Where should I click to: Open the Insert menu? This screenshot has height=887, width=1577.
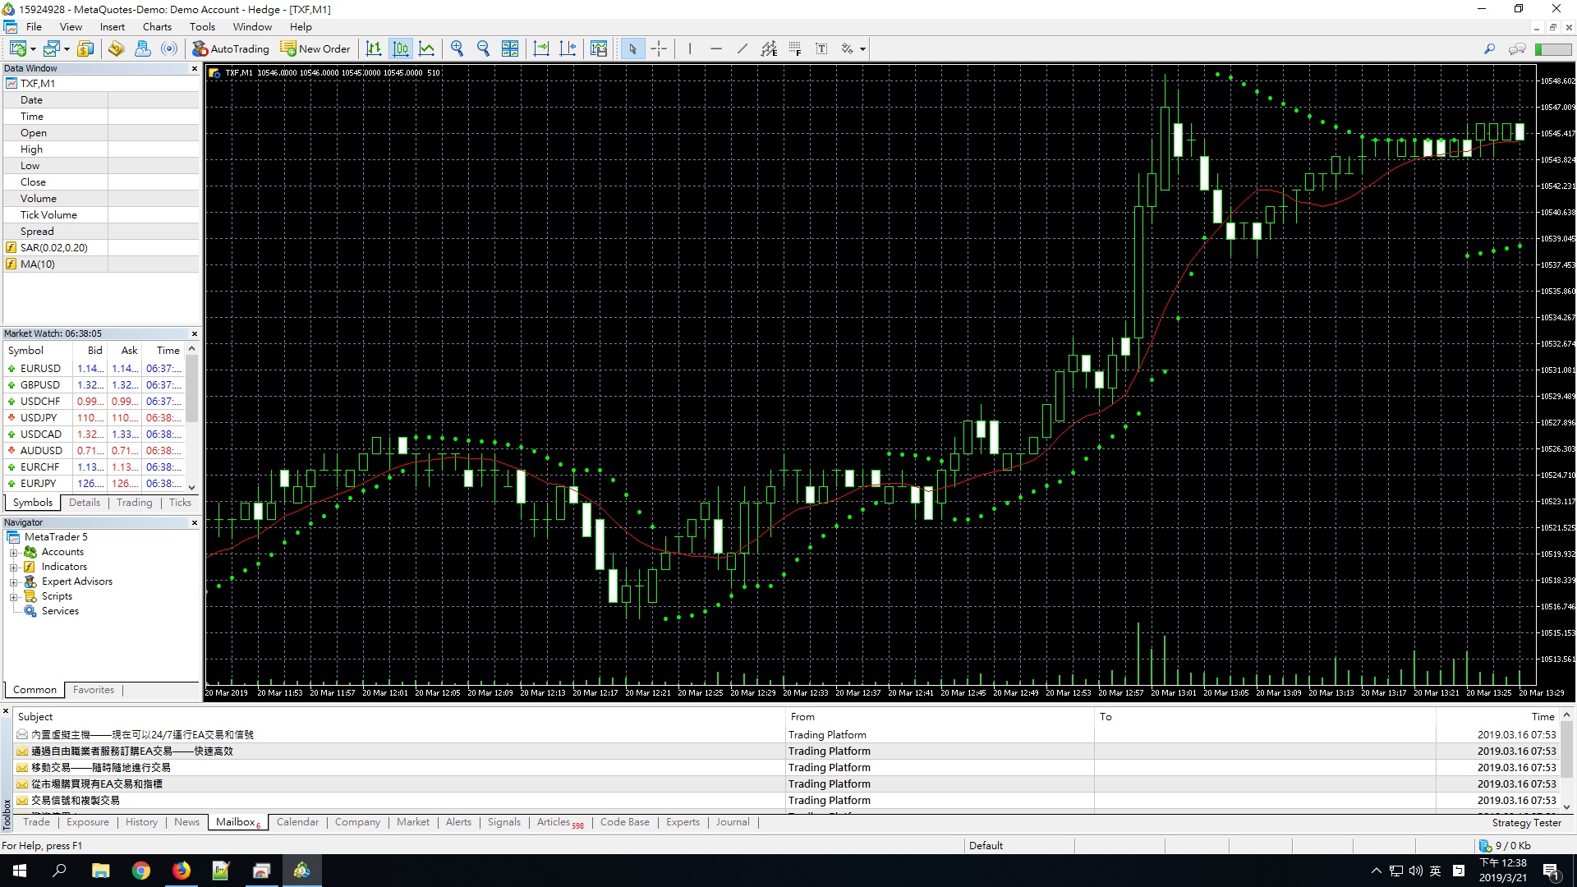pyautogui.click(x=113, y=26)
